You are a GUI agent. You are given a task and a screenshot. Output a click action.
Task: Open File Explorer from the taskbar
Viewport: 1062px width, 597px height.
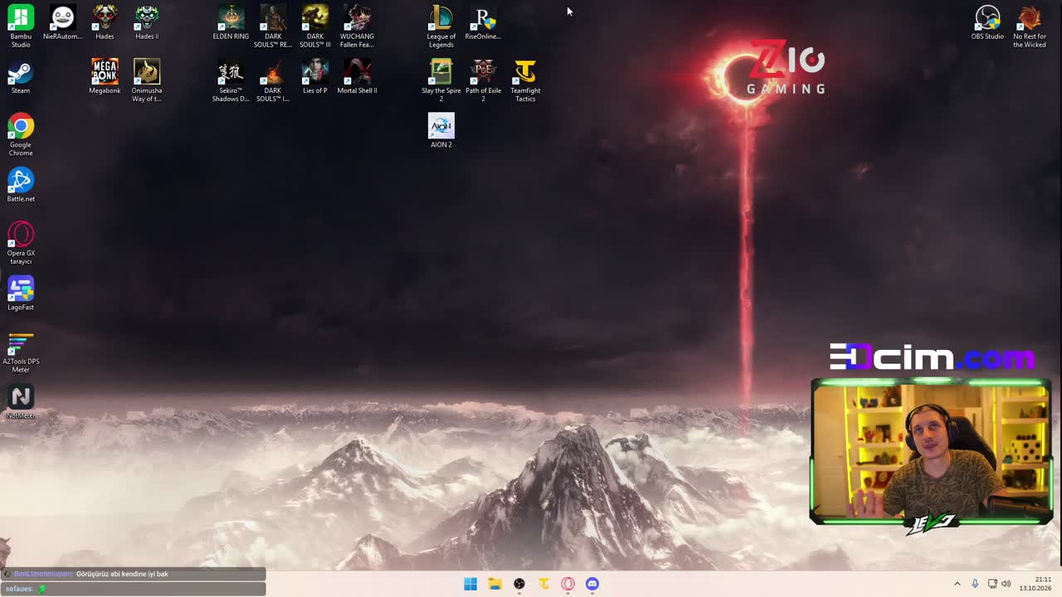(x=494, y=584)
